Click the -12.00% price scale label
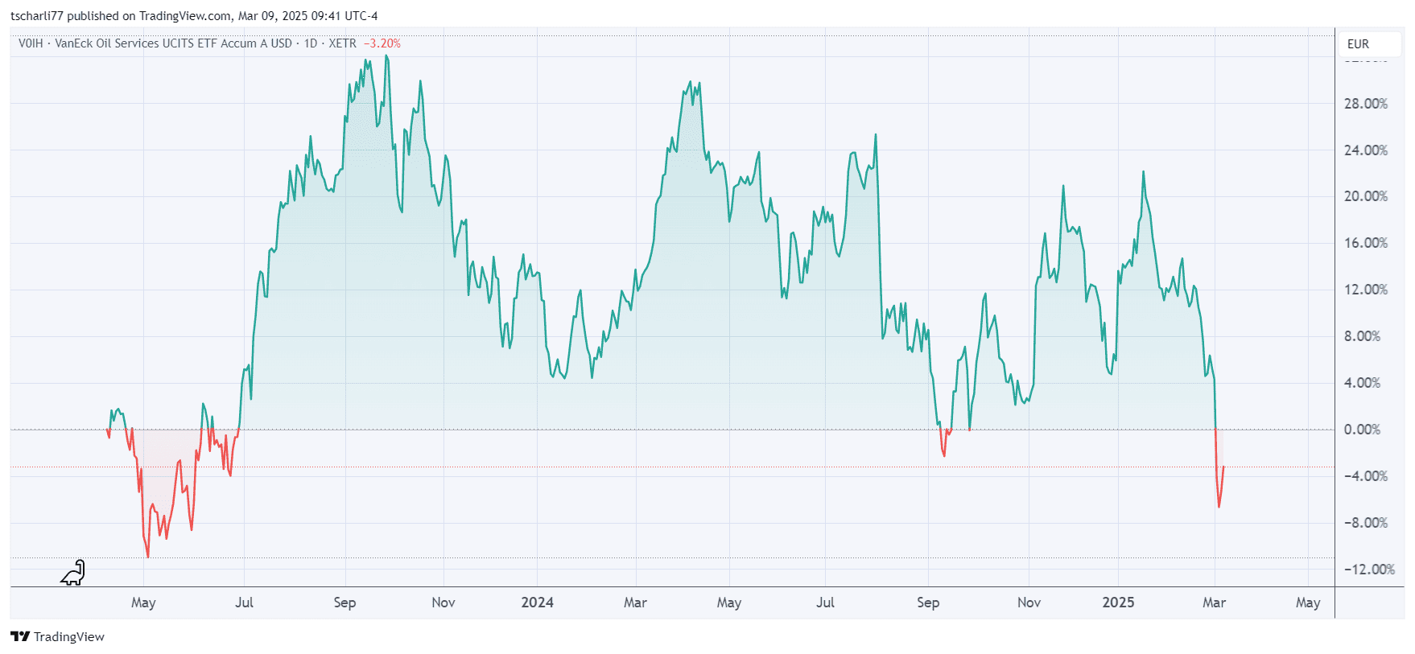The height and width of the screenshot is (654, 1415). click(1368, 570)
